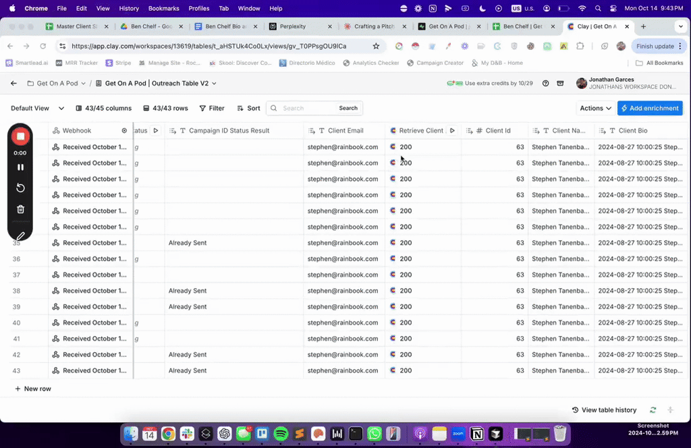Bookmark the page with the star icon

[376, 47]
